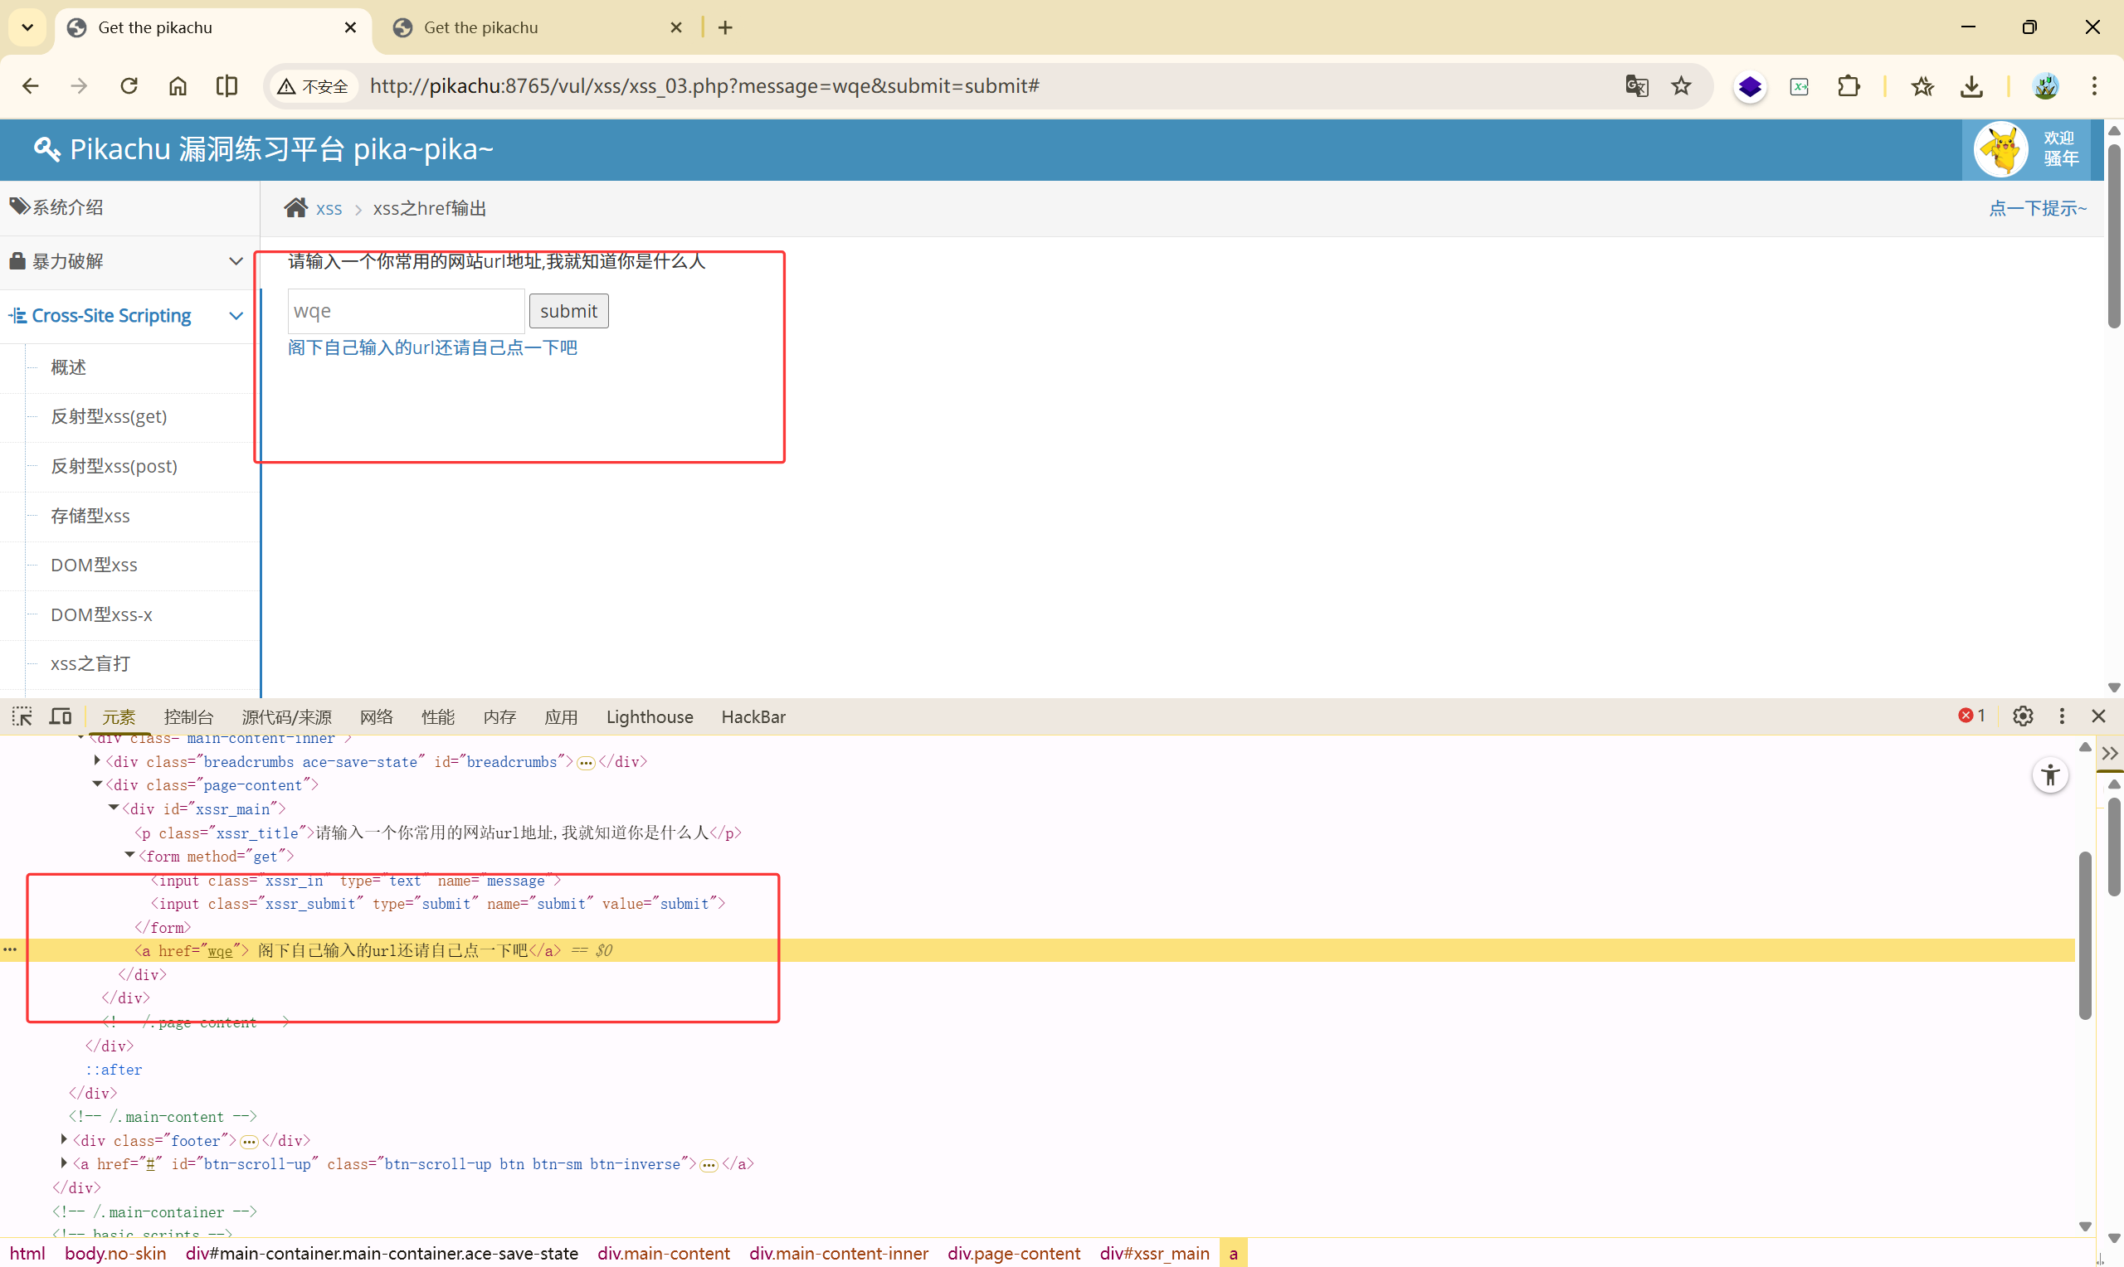The width and height of the screenshot is (2124, 1267).
Task: Collapse the form method get node
Action: pyautogui.click(x=129, y=856)
